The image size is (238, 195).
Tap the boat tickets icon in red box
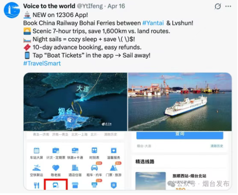[56, 185]
